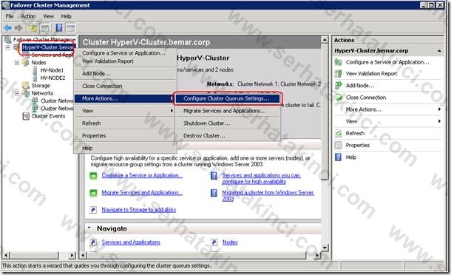Open Migrating a cluster from Windows Server 2003 link

pos(268,196)
